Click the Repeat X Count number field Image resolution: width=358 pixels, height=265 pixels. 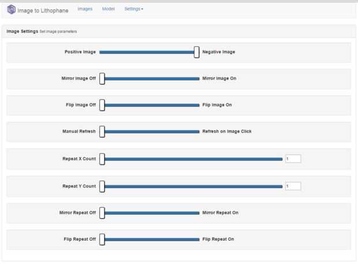(293, 159)
